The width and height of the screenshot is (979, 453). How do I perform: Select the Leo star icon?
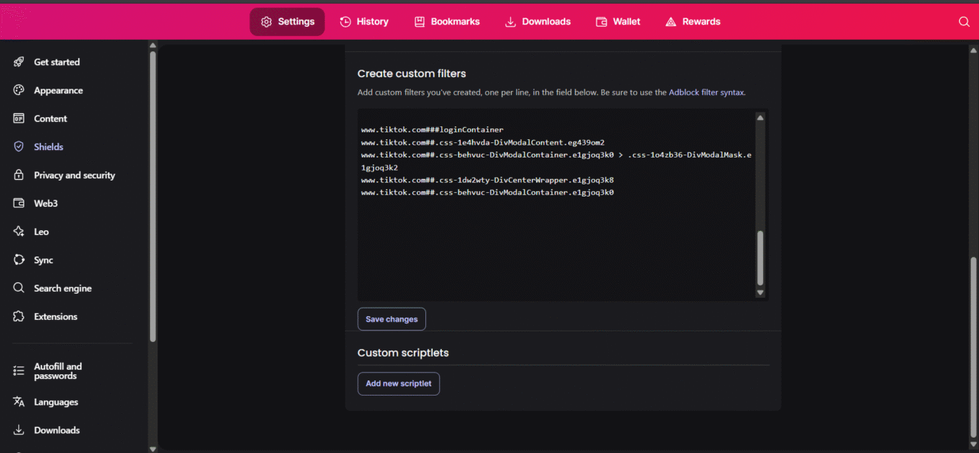(19, 232)
